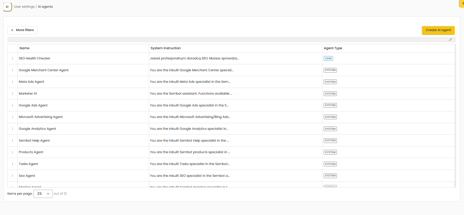Click the SYSTEM badge for Sembot Help Agent
The height and width of the screenshot is (215, 464).
click(x=330, y=140)
